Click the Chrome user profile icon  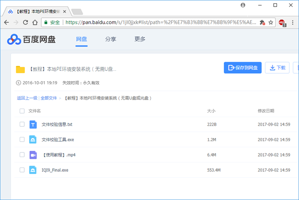tap(243, 5)
